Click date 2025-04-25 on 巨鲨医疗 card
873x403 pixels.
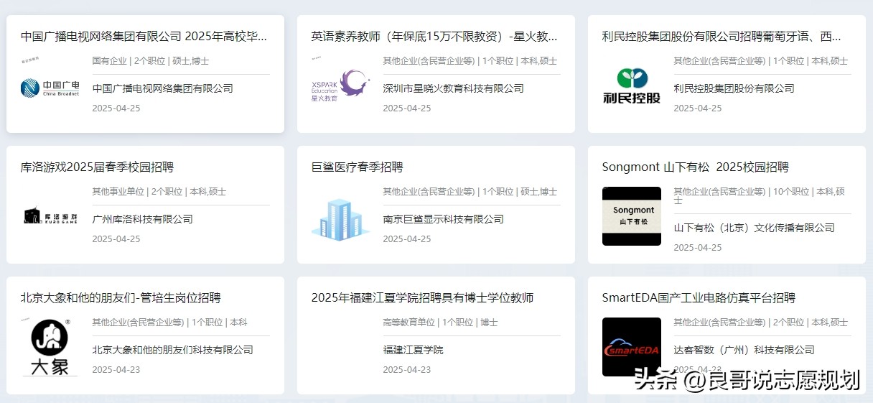(406, 238)
